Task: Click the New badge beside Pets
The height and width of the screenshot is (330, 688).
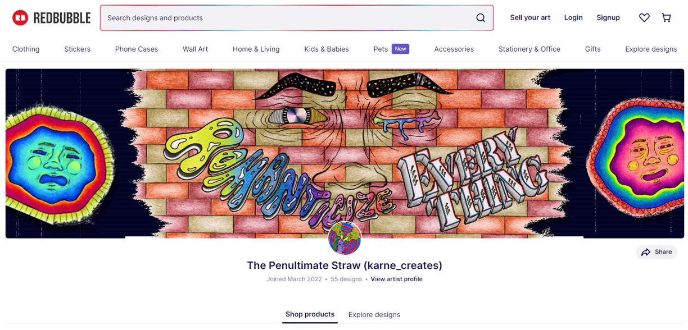Action: [x=400, y=49]
